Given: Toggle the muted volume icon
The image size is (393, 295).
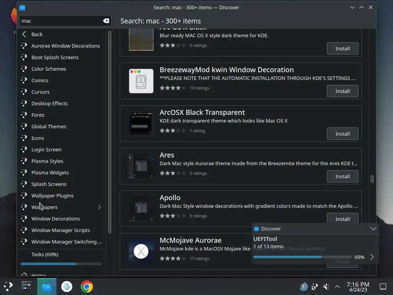Looking at the screenshot, I should coord(326,287).
